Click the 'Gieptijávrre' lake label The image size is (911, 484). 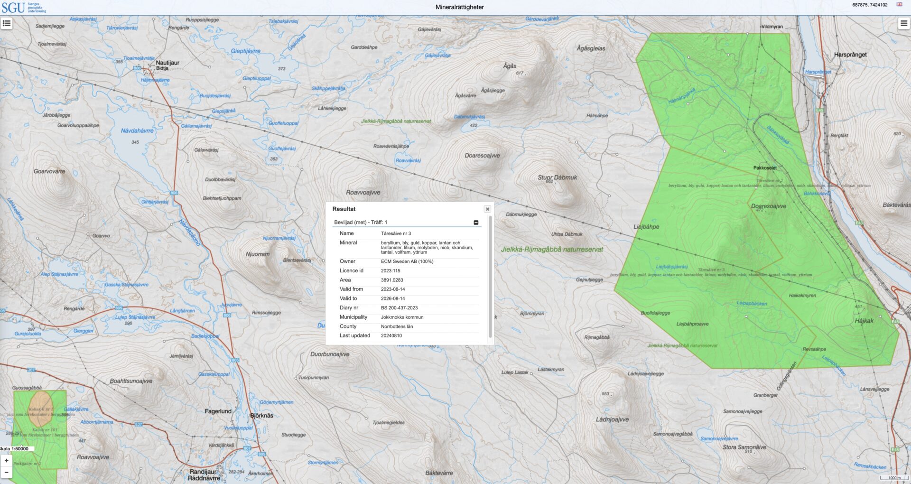pyautogui.click(x=245, y=51)
